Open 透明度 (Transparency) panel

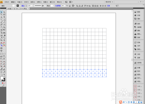tap(138, 27)
